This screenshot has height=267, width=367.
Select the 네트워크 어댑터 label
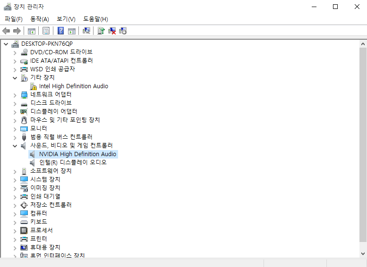pyautogui.click(x=51, y=95)
